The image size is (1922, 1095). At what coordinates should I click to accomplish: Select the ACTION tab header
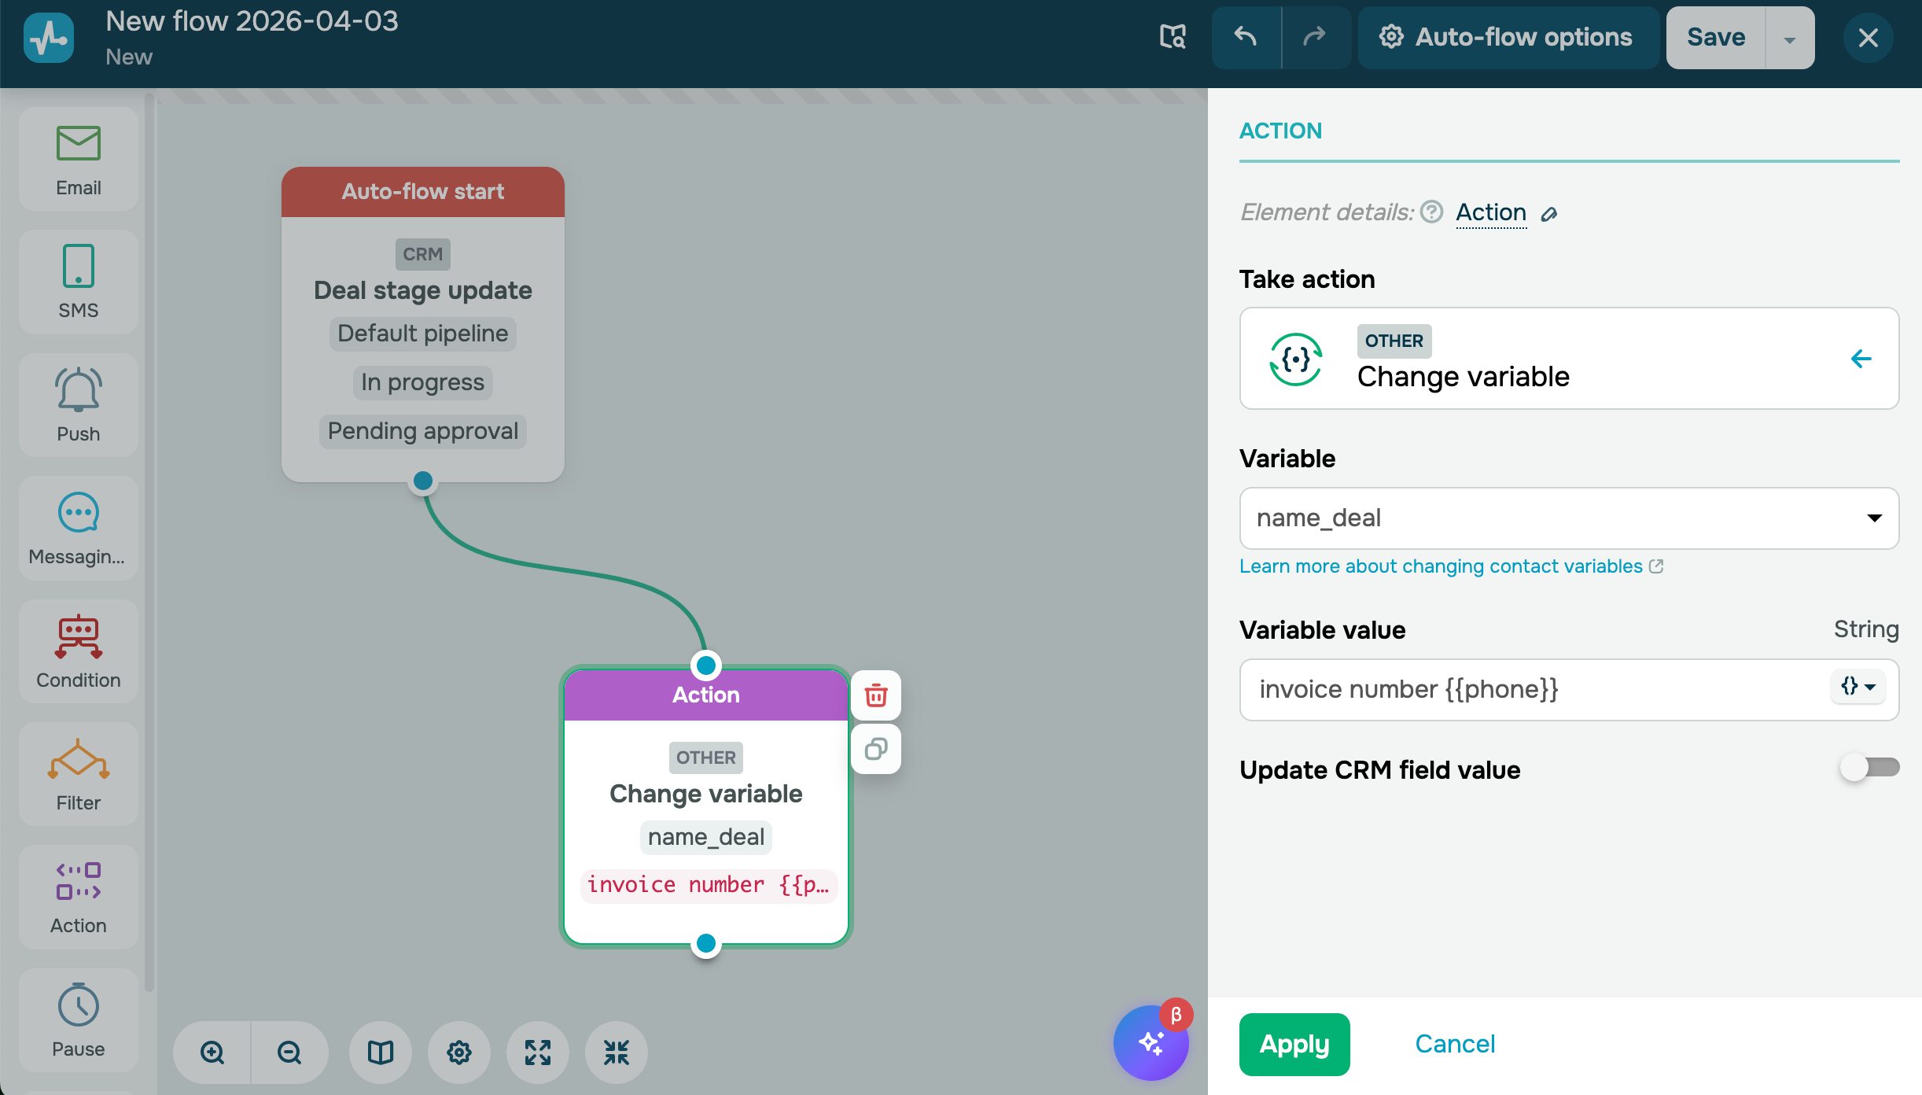coord(1280,131)
